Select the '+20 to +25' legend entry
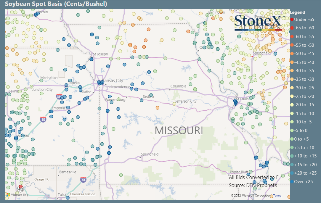This screenshot has height=203, width=321. point(304,173)
